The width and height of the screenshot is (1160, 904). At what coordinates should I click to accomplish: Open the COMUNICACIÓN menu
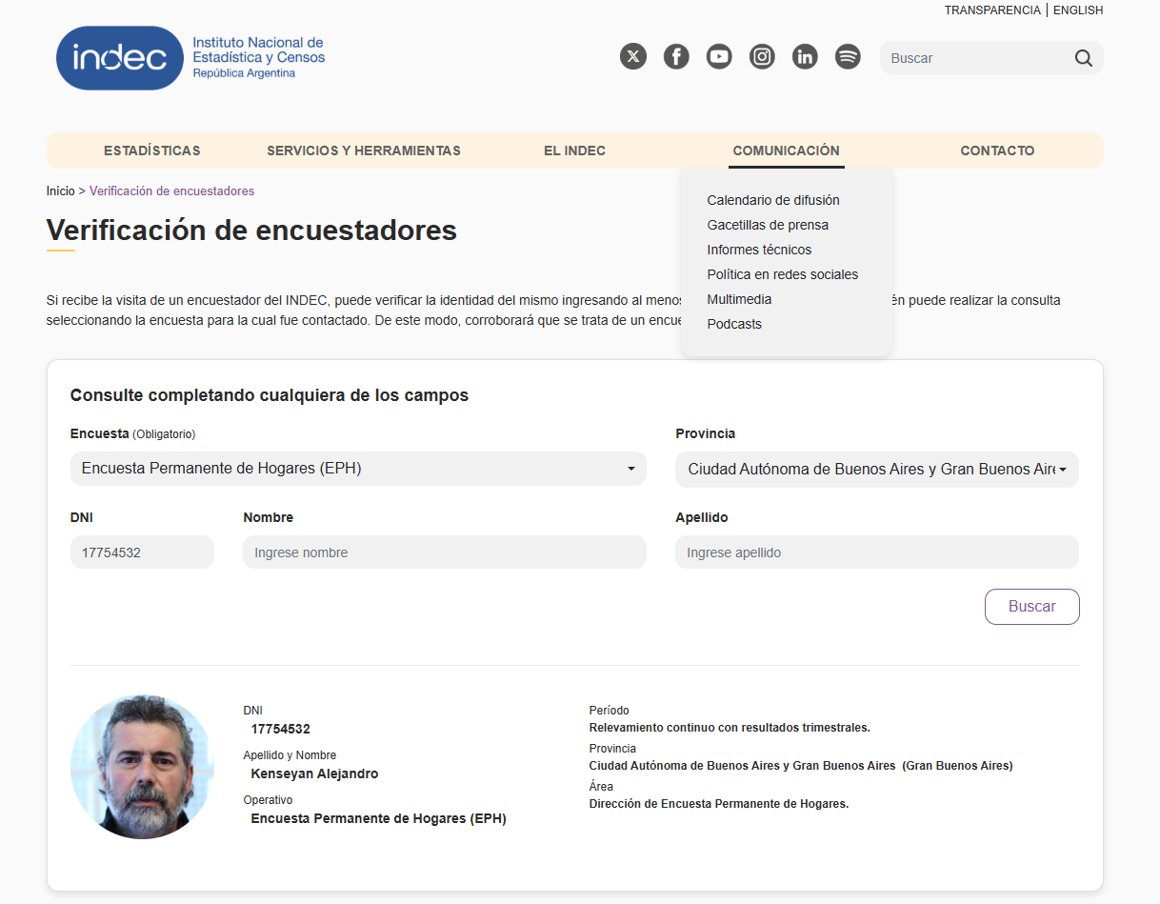786,151
